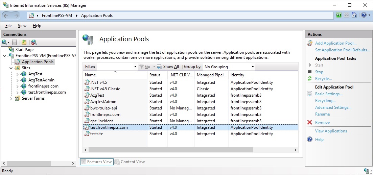Viewport: 374px width, 175px height.
Task: Open the File menu
Action: tap(8, 26)
